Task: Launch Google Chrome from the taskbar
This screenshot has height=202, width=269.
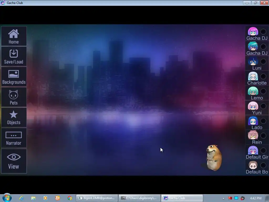Action: click(70, 198)
